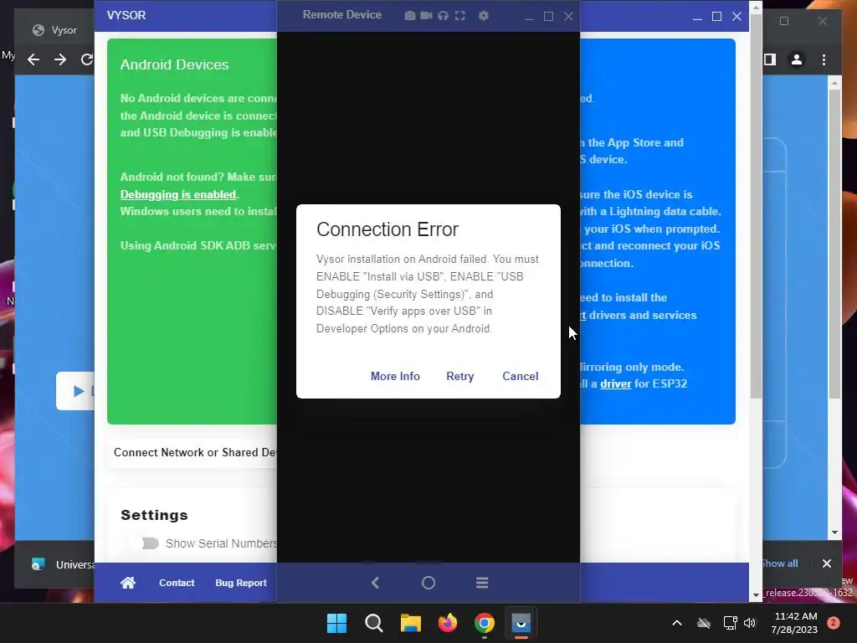Image resolution: width=857 pixels, height=643 pixels.
Task: Open Windows Start menu
Action: pyautogui.click(x=336, y=623)
